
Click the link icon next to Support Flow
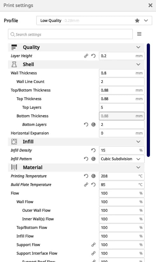(x=93, y=245)
